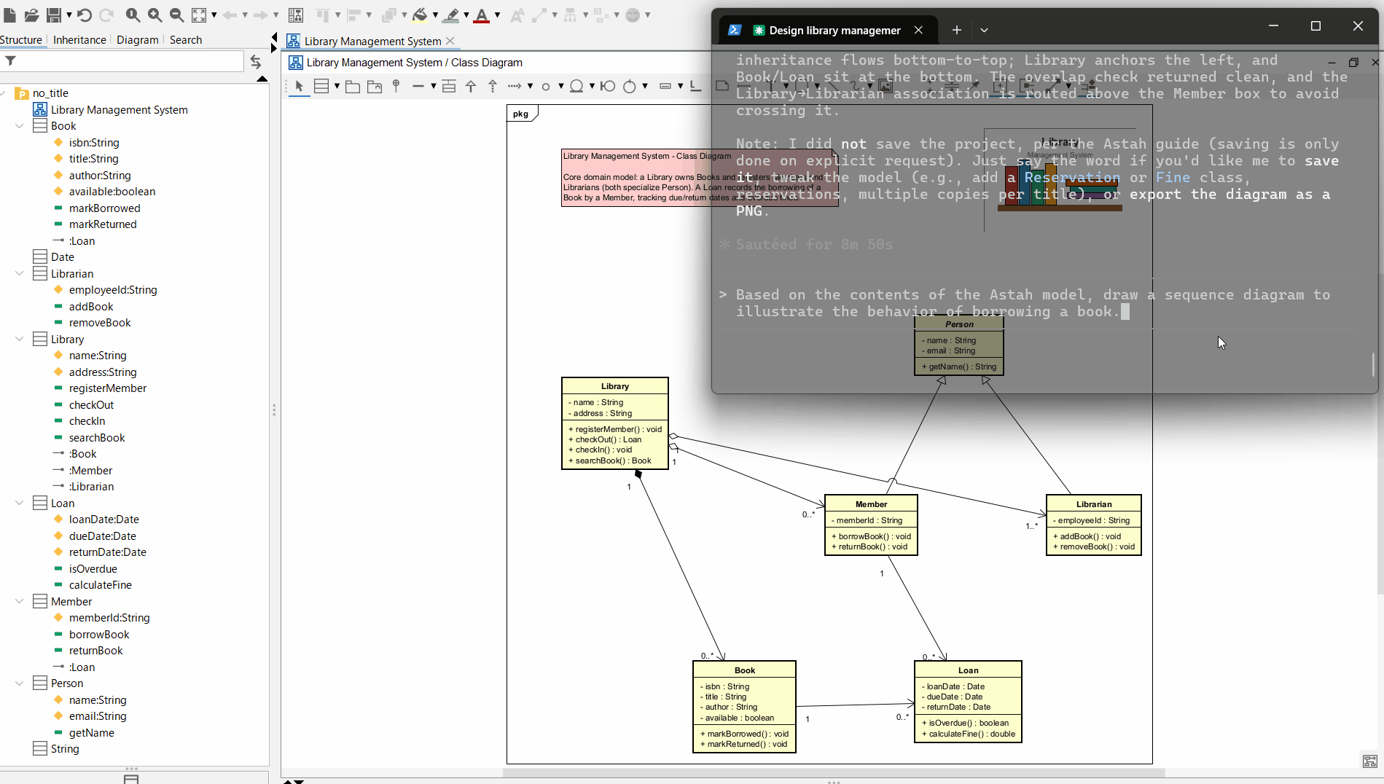Select the Subsystem folder tool
The width and height of the screenshot is (1384, 784).
click(x=375, y=87)
